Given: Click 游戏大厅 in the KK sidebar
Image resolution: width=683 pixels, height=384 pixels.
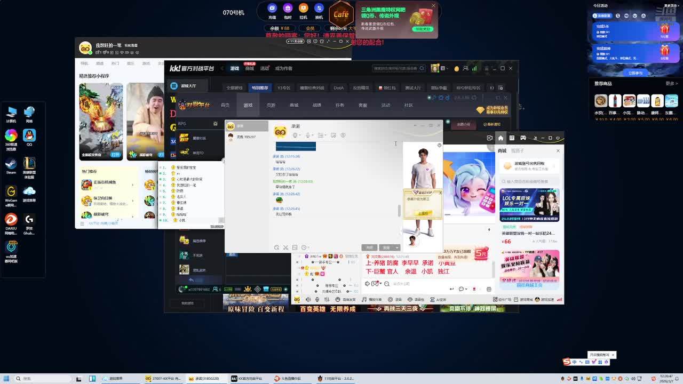Looking at the screenshot, I should pyautogui.click(x=188, y=86).
